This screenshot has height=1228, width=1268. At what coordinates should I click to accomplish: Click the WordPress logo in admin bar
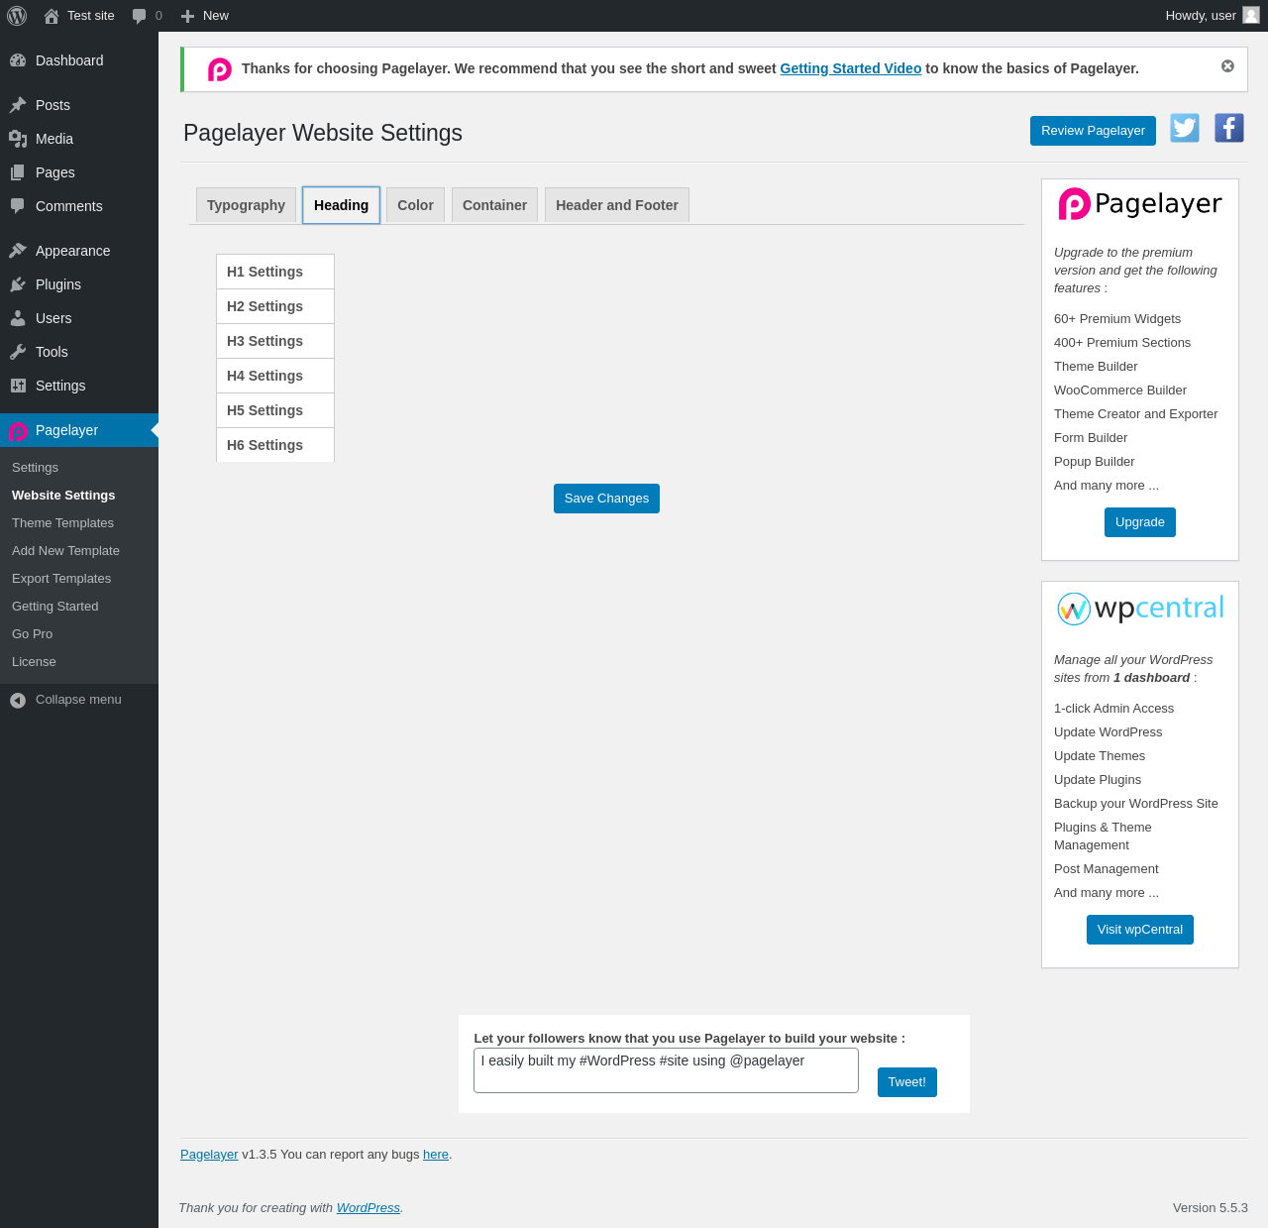click(x=17, y=16)
